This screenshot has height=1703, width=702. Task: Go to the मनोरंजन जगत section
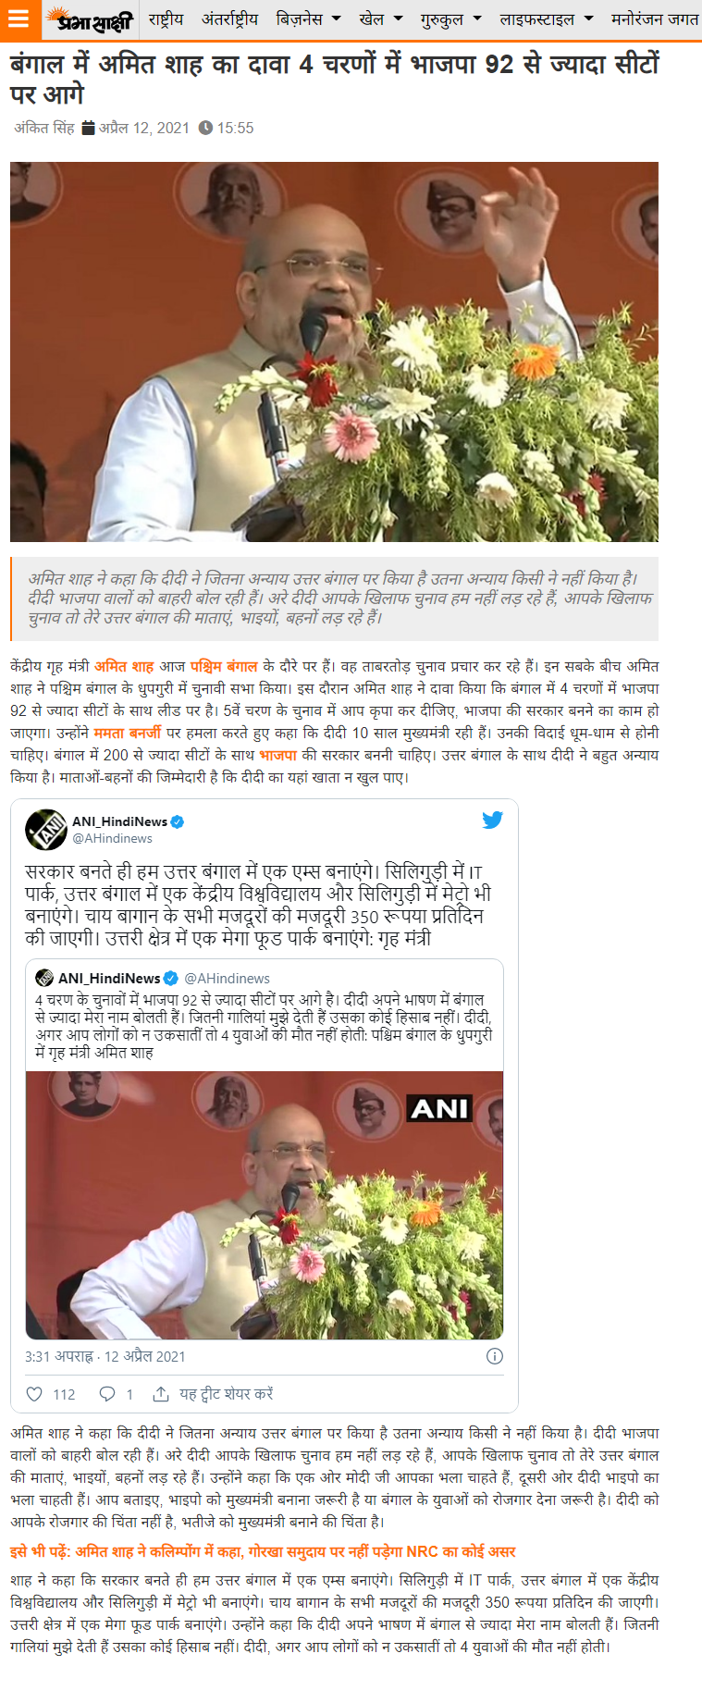point(655,19)
